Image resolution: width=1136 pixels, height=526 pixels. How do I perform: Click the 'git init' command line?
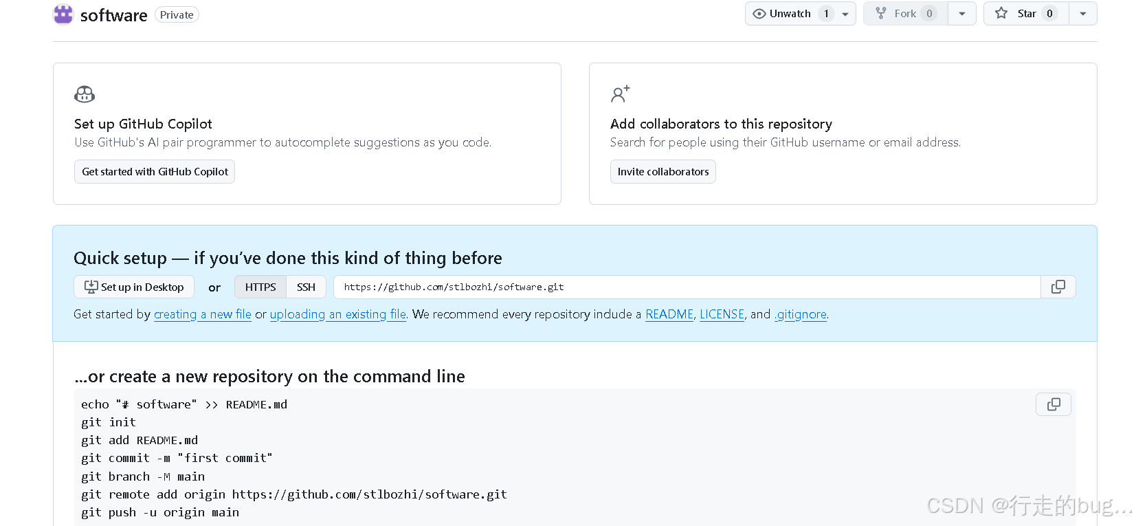tap(109, 422)
